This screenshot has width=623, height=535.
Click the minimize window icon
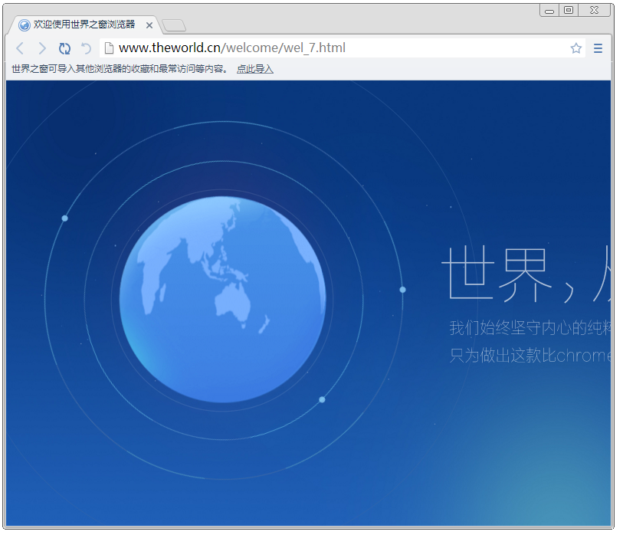[549, 10]
